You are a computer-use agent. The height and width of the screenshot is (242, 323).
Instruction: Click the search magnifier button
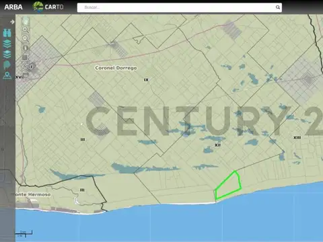pyautogui.click(x=278, y=7)
